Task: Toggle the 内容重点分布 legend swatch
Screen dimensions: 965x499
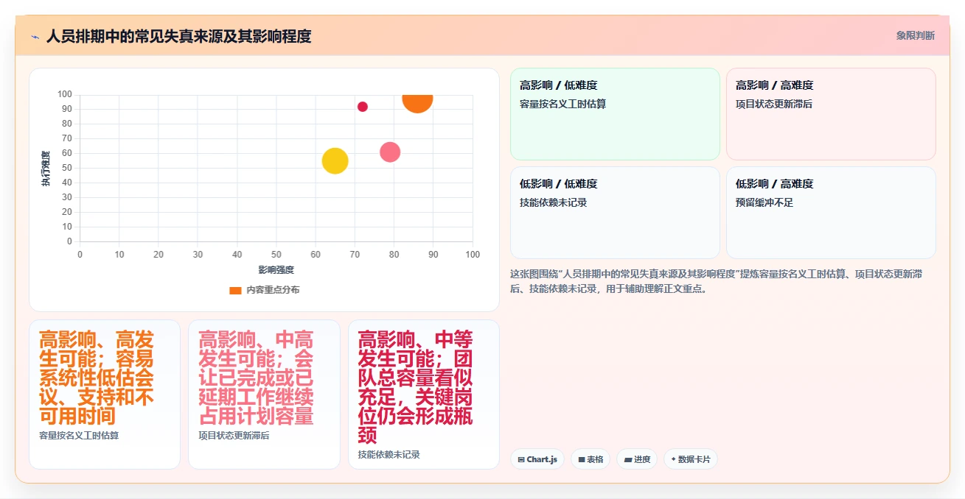Action: (235, 290)
